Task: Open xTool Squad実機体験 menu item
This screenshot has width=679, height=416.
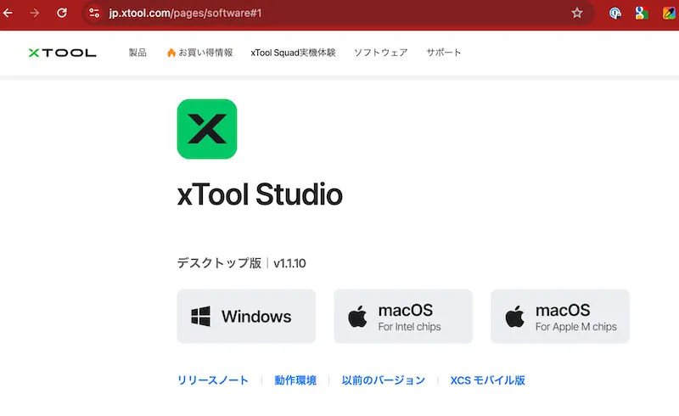Action: 293,53
